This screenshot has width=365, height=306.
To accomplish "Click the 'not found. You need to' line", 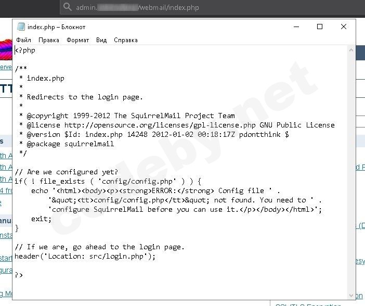I will 185,200.
